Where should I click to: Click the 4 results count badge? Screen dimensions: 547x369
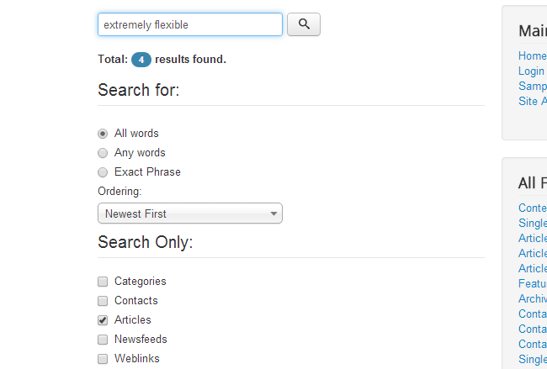pos(141,60)
